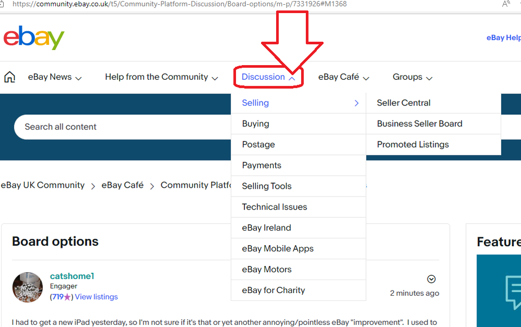Open Seller Central submenu item
This screenshot has height=327, width=521.
pyautogui.click(x=434, y=103)
